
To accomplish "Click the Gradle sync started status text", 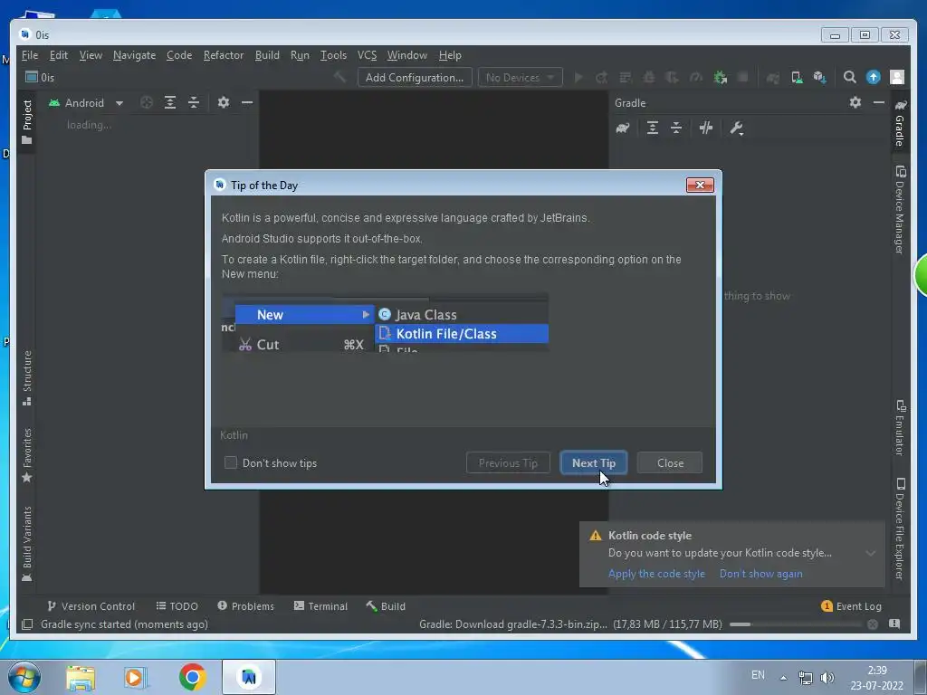I will [124, 624].
